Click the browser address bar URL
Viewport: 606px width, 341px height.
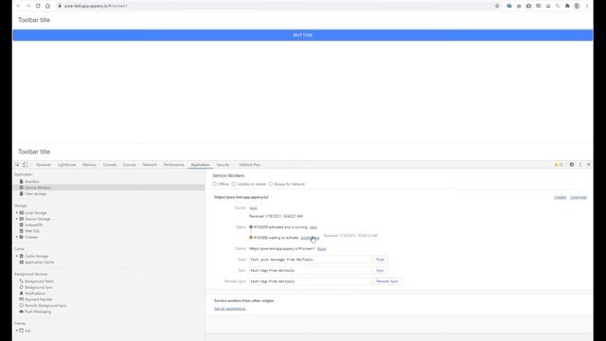pos(96,6)
